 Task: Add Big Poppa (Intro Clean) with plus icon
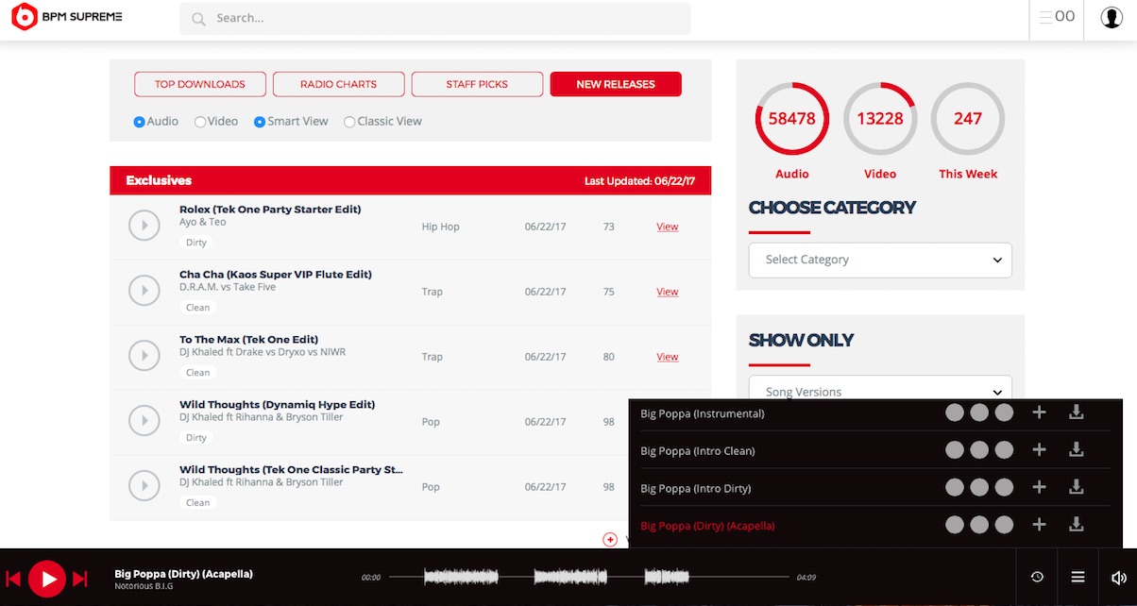pyautogui.click(x=1039, y=450)
